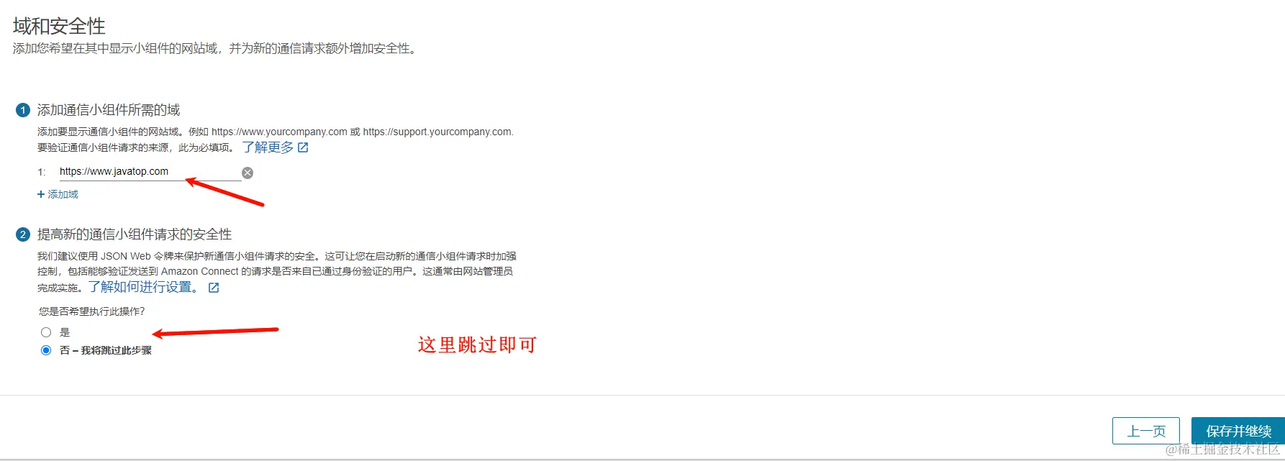Click the 提高新的通信小组件请求的安全性 section title
The image size is (1285, 461).
[x=135, y=234]
